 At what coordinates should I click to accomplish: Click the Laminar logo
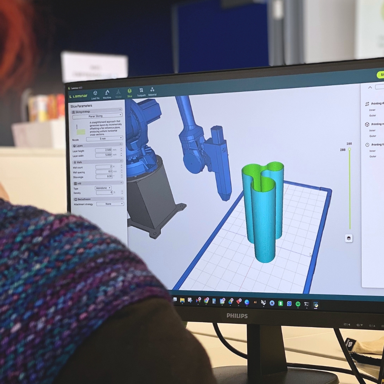coord(78,96)
